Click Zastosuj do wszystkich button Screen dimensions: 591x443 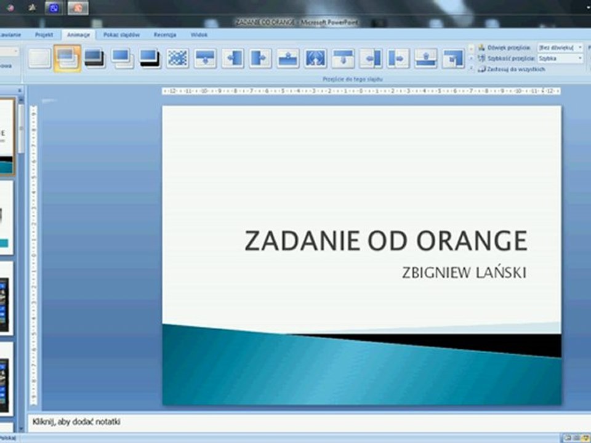512,70
